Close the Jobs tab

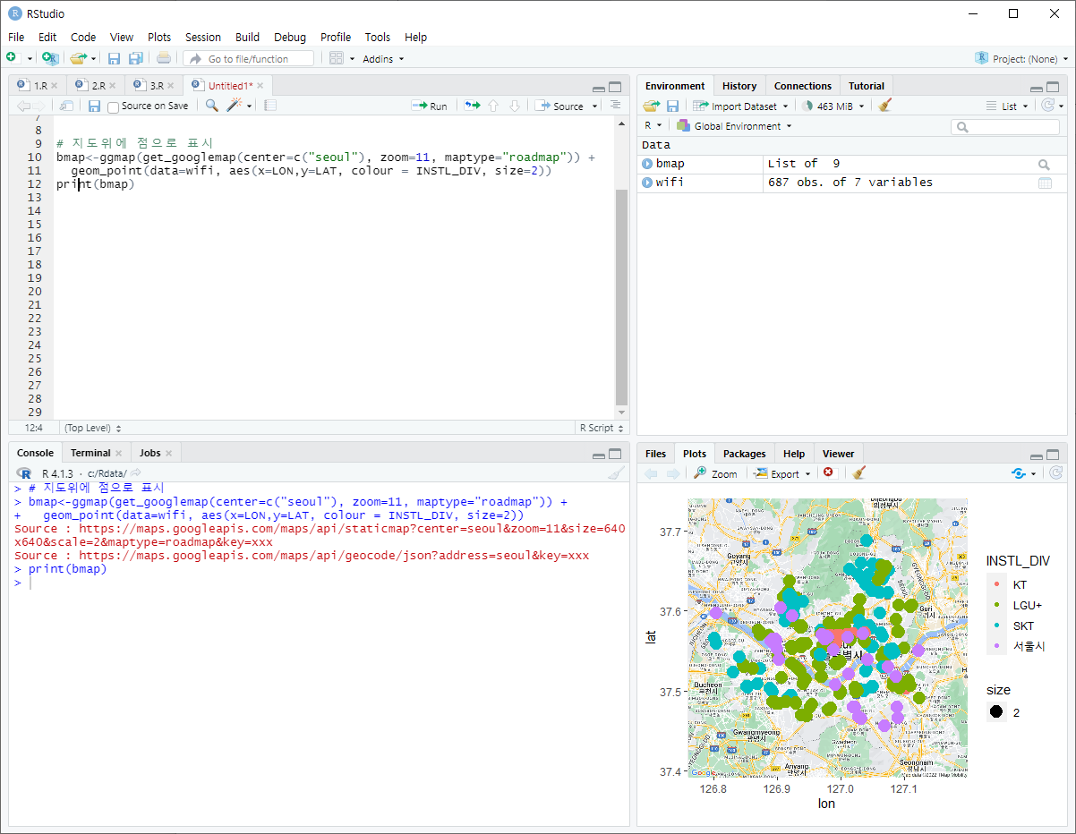click(168, 453)
